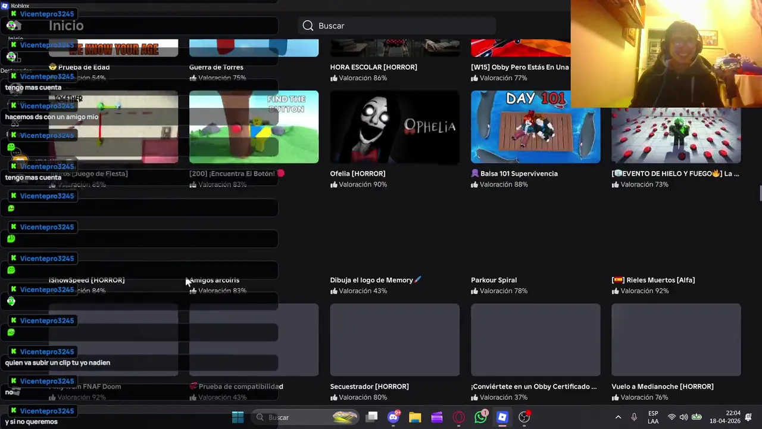Screen dimensions: 762x429
Task: Open the Conviértete en un Obby placeholder thumbnail
Action: (535, 340)
